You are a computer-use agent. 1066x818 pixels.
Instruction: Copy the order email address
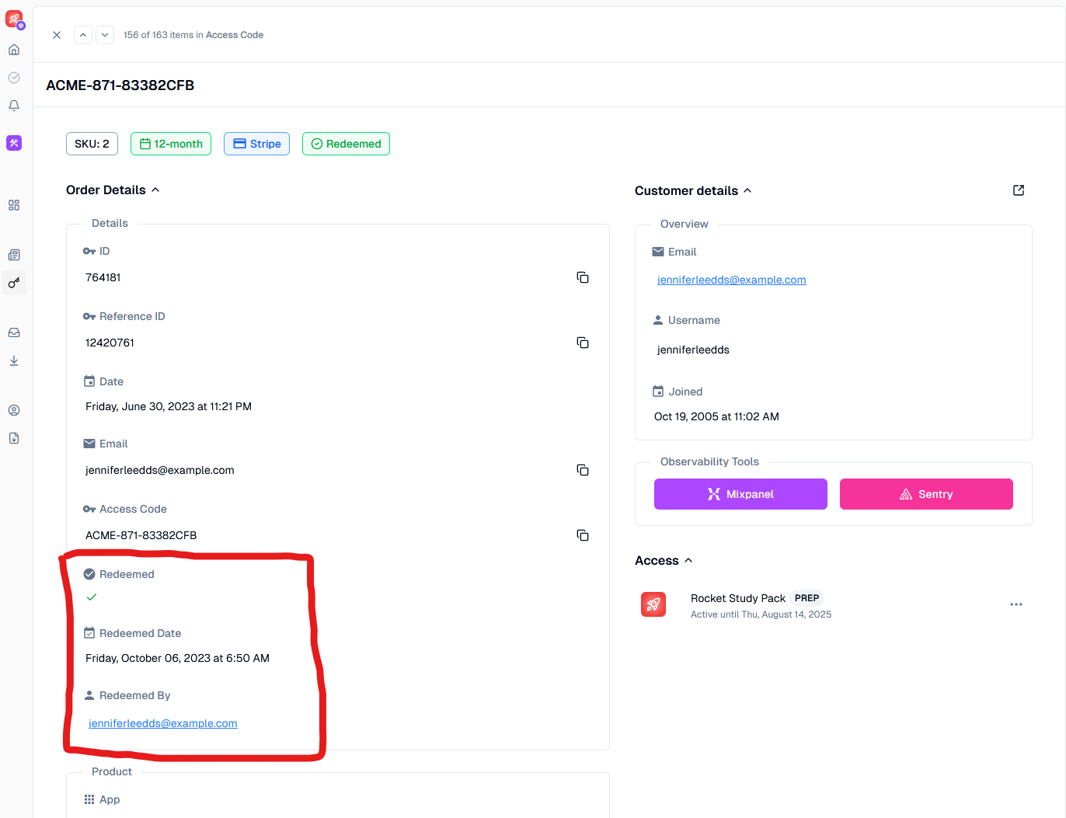pyautogui.click(x=582, y=470)
